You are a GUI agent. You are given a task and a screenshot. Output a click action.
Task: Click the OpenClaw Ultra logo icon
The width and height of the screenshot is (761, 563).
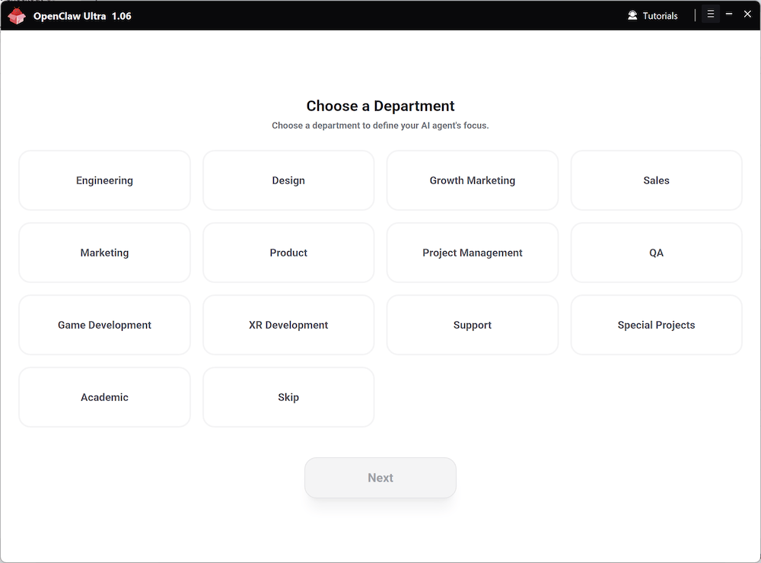coord(16,14)
